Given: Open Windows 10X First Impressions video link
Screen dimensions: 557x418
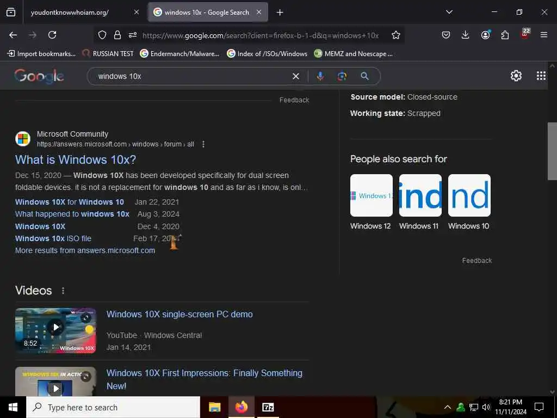Looking at the screenshot, I should (205, 379).
